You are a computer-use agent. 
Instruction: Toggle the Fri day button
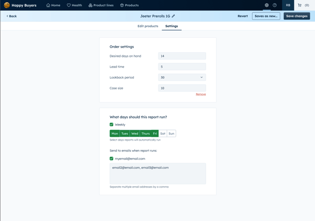[155, 134]
